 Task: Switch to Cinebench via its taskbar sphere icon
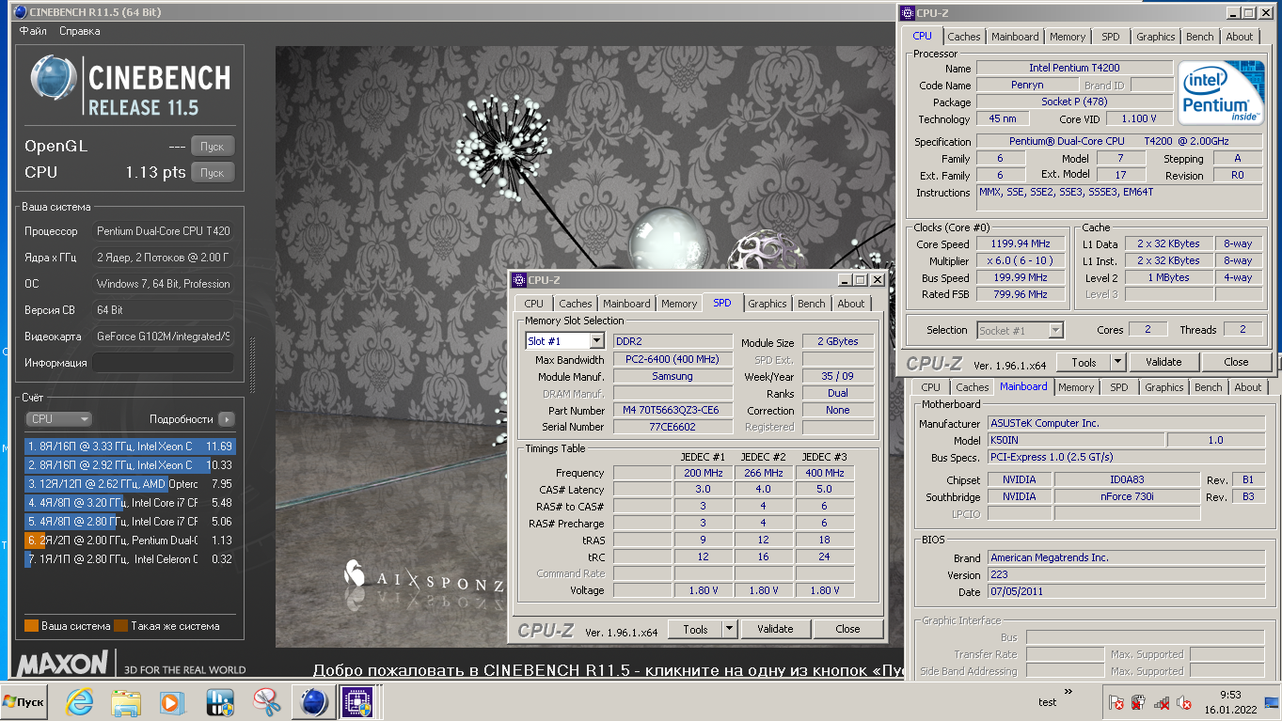tap(313, 701)
